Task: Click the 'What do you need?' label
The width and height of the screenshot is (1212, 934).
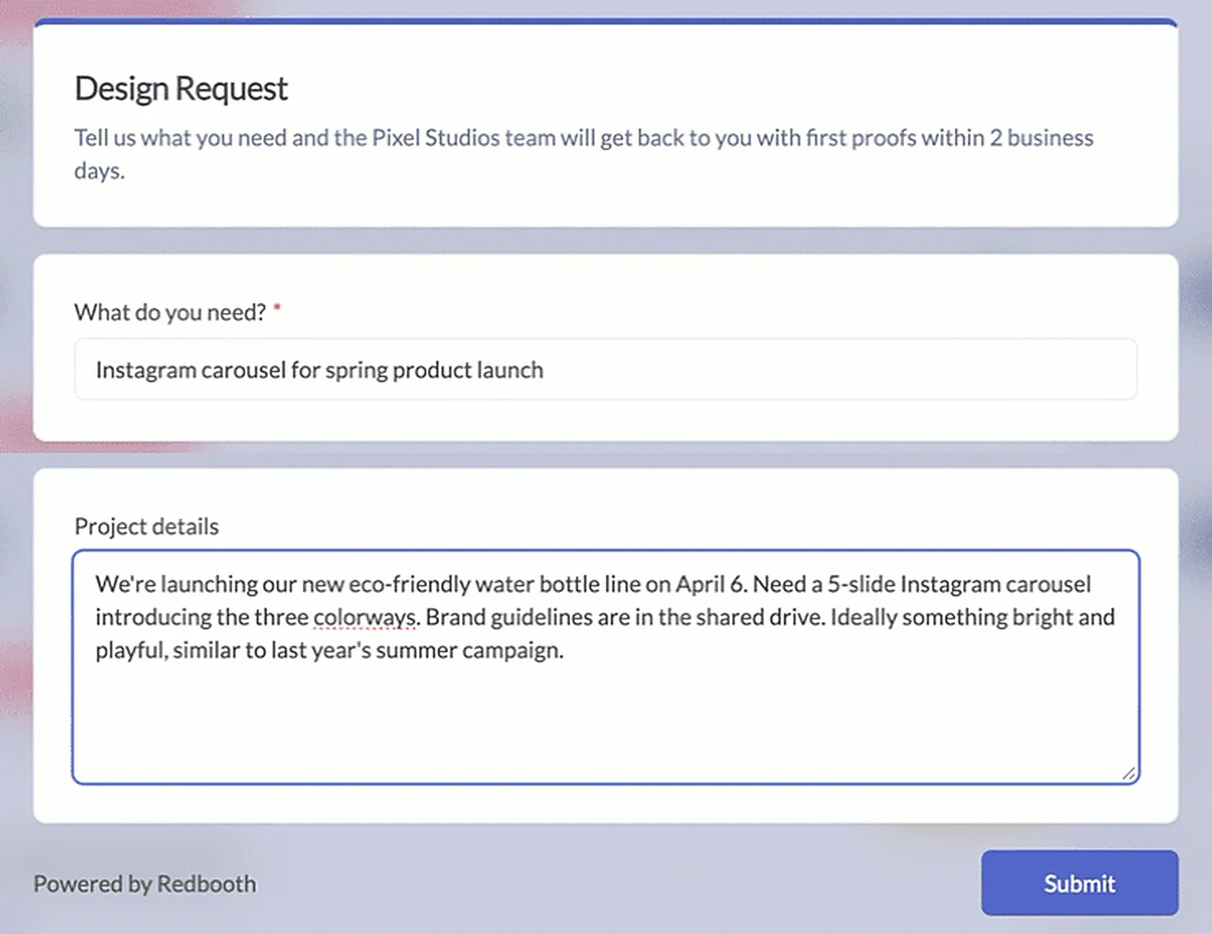Action: pos(170,312)
